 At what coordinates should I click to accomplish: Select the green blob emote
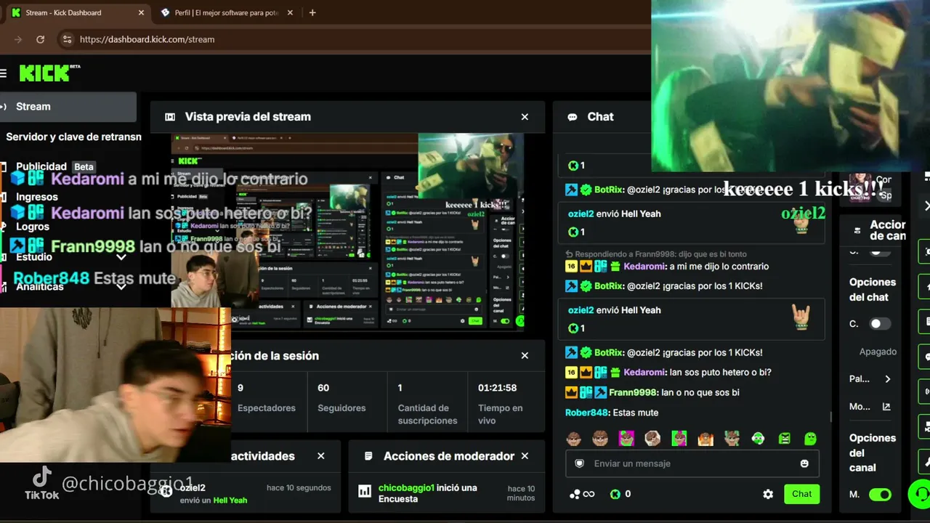click(811, 439)
